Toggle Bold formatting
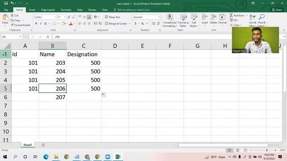This screenshot has width=287, height=161. (36, 24)
